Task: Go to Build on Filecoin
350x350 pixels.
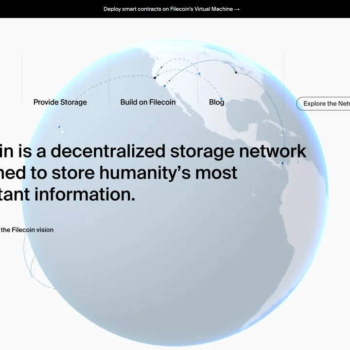Action: point(148,102)
